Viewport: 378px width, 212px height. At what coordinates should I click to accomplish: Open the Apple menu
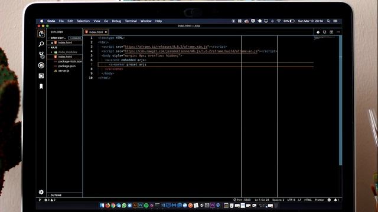41,21
